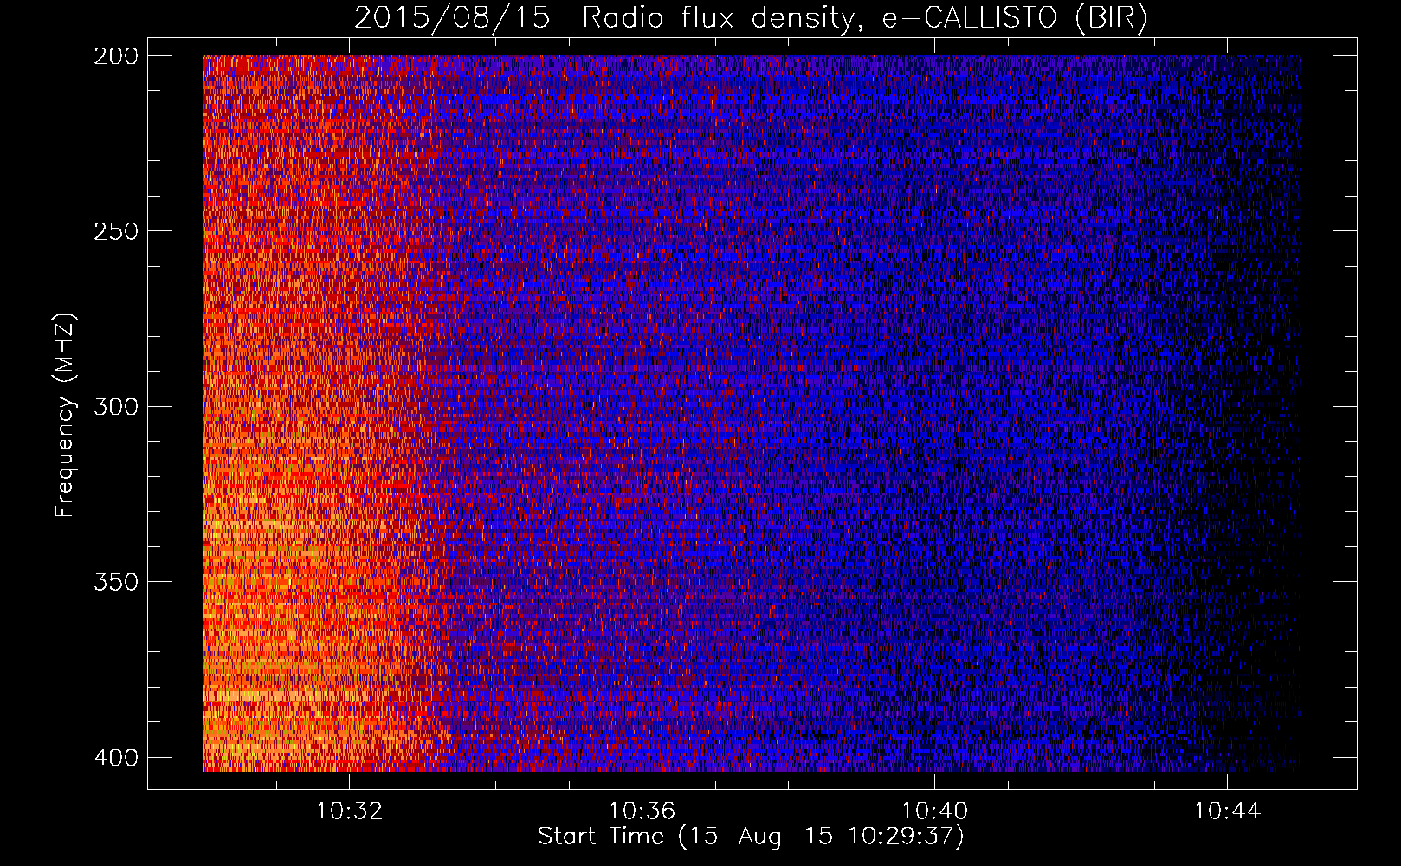This screenshot has width=1401, height=866.
Task: Click the 10:40 time tick label
Action: pyautogui.click(x=934, y=811)
